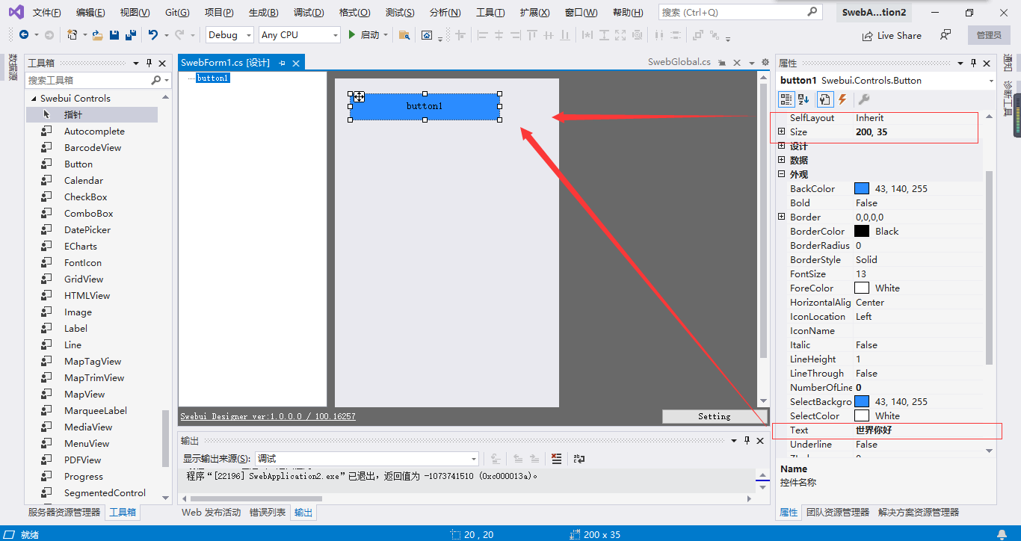Switch to the 服务器资源管理器 tab
Screen dimensions: 1021x541
(64, 513)
